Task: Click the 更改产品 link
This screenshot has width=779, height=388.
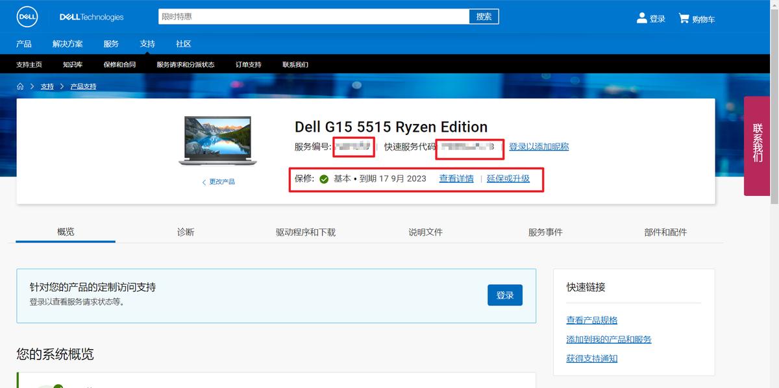Action: [221, 182]
